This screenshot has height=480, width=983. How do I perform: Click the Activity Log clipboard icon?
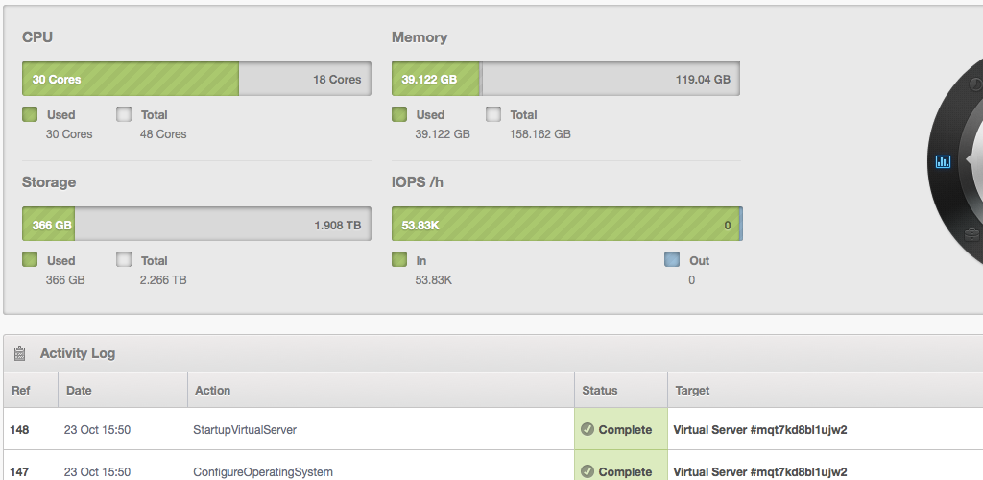(19, 353)
